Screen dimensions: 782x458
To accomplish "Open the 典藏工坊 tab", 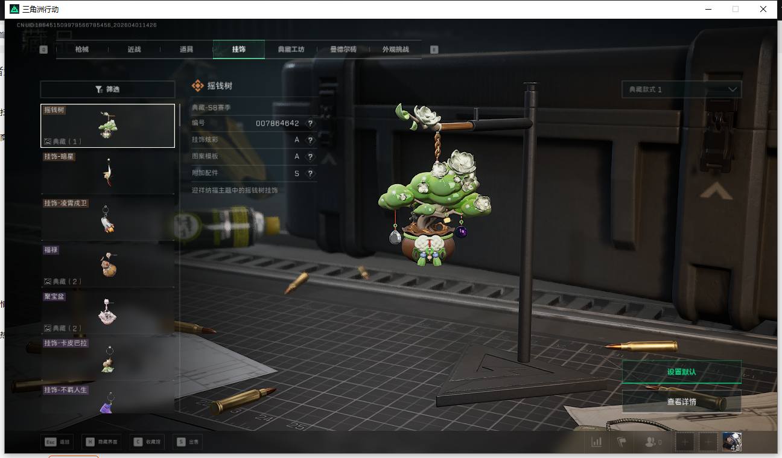I will 291,49.
